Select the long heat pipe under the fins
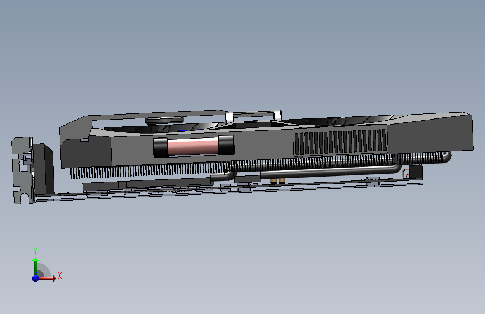This screenshot has width=485, height=314. coord(331,171)
